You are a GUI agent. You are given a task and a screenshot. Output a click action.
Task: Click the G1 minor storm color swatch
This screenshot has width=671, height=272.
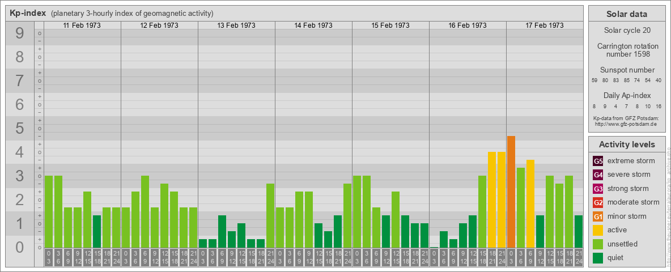point(598,216)
